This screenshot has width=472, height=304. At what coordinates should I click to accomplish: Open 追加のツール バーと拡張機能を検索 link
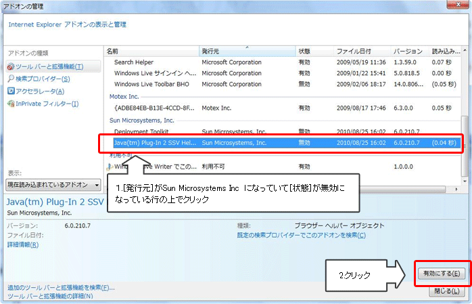61,288
